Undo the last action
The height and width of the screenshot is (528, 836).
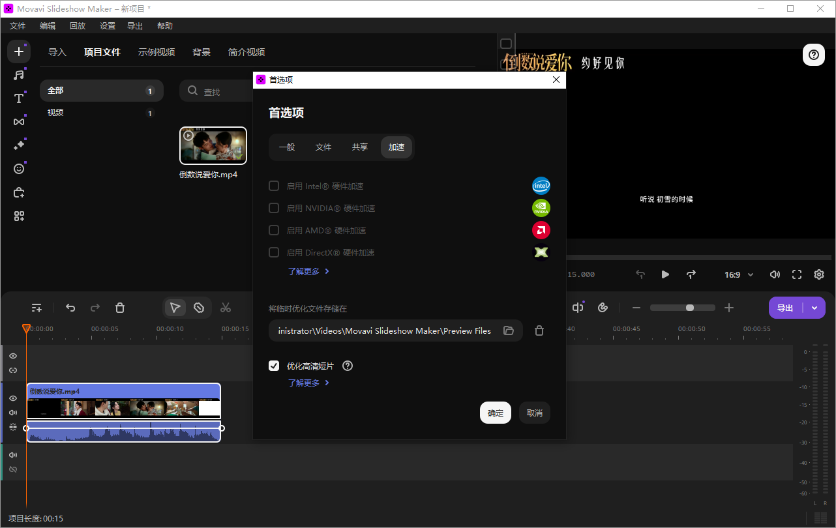[x=70, y=308]
